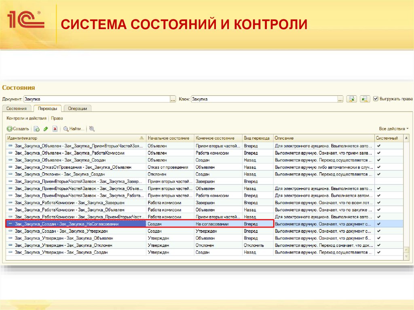
Task: Open document chooser via ellipsis next to Документ
Action: (x=173, y=98)
